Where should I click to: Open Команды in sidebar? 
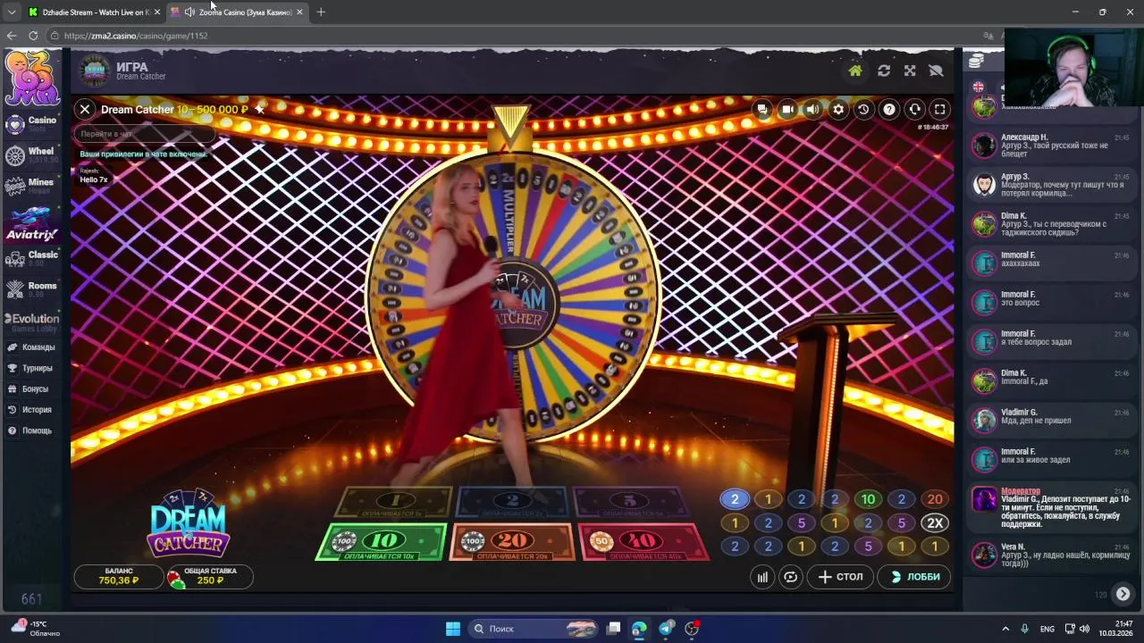[x=32, y=347]
